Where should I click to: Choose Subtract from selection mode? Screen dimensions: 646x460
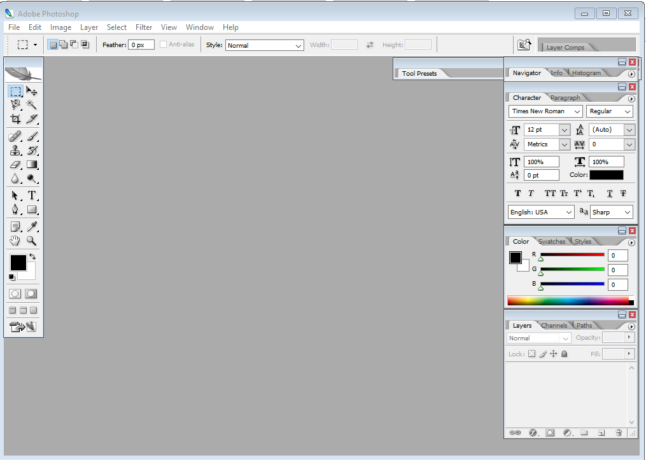tap(74, 45)
